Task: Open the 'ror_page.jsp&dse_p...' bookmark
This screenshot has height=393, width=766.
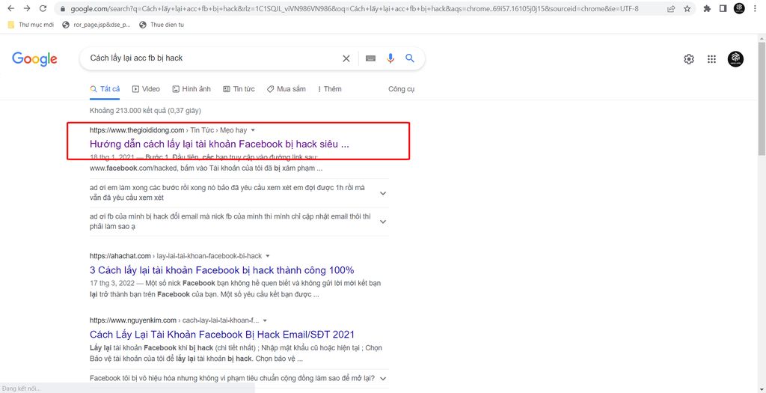Action: coord(96,25)
